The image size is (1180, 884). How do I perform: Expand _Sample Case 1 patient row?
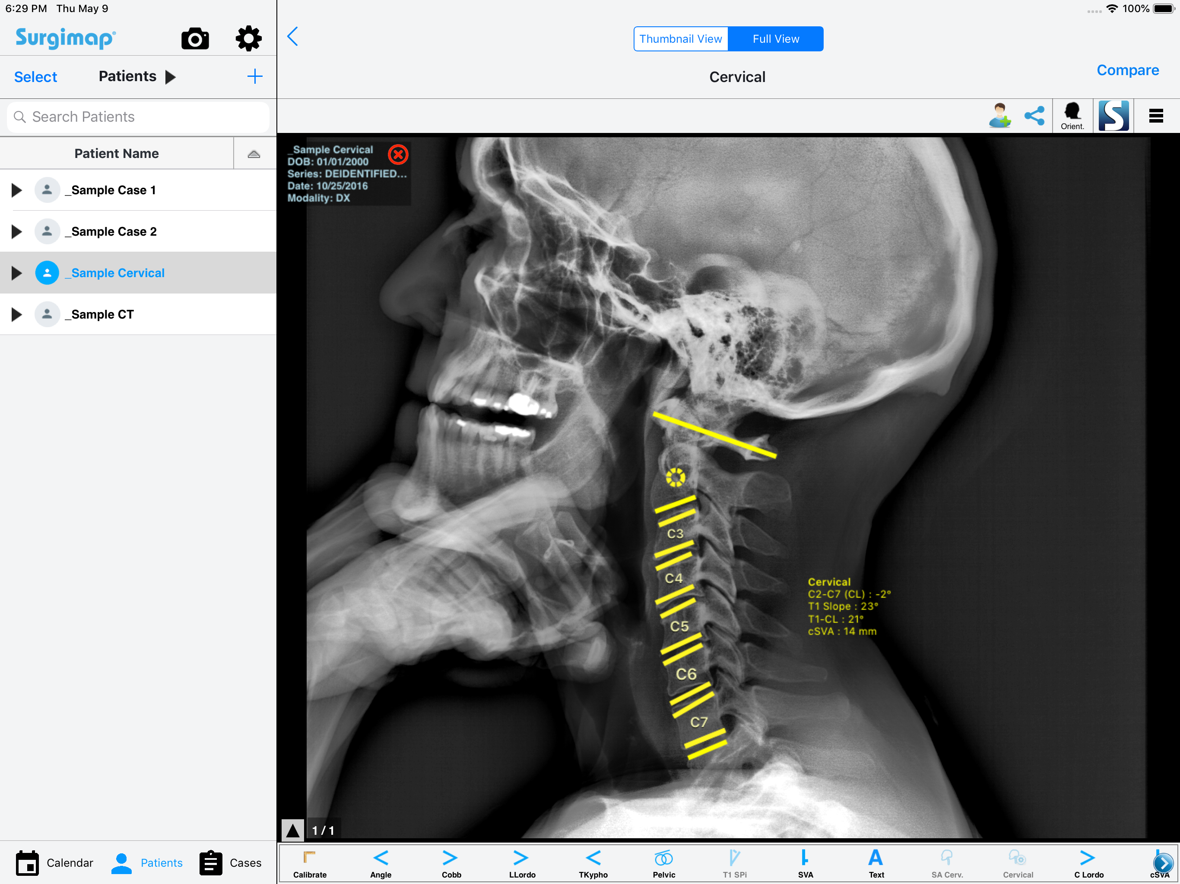[x=17, y=190]
